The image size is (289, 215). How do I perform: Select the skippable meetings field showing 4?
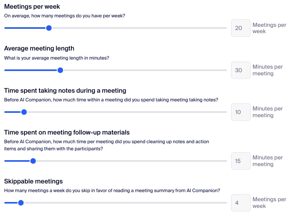point(241,203)
